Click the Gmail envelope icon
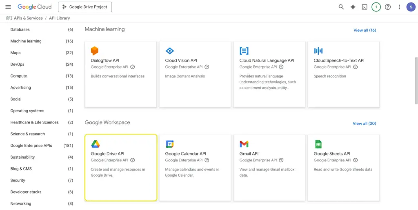Image resolution: width=418 pixels, height=210 pixels. (244, 144)
